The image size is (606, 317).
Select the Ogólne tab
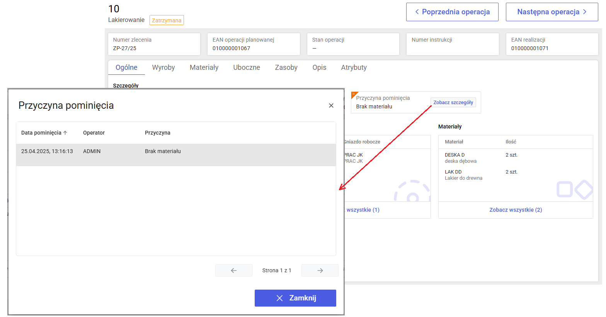(126, 67)
